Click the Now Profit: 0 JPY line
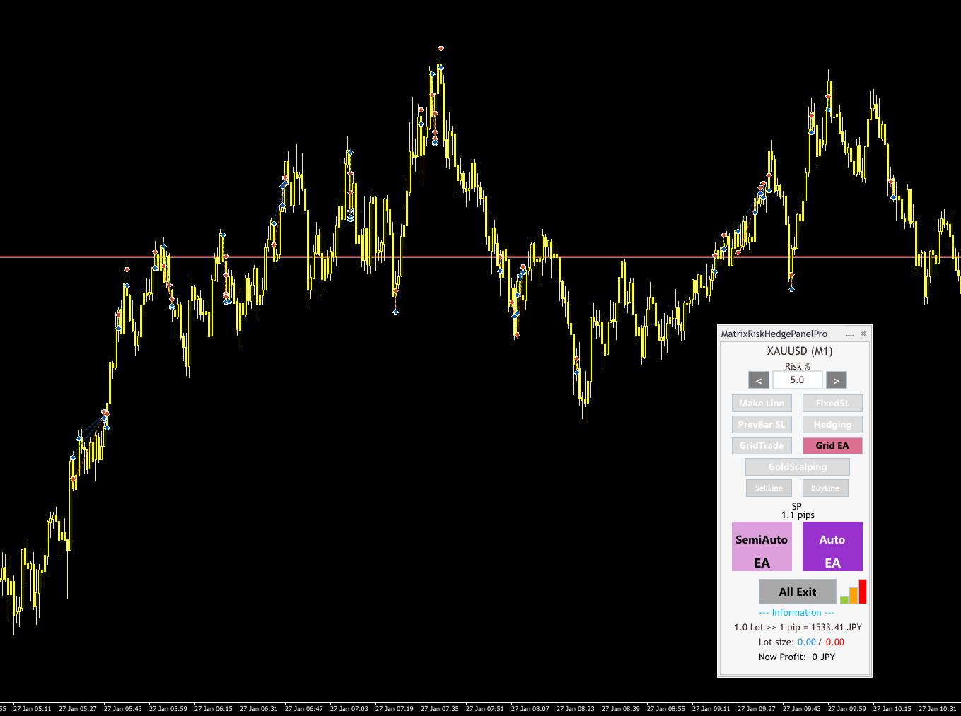Screen dimensions: 961x716 797,657
